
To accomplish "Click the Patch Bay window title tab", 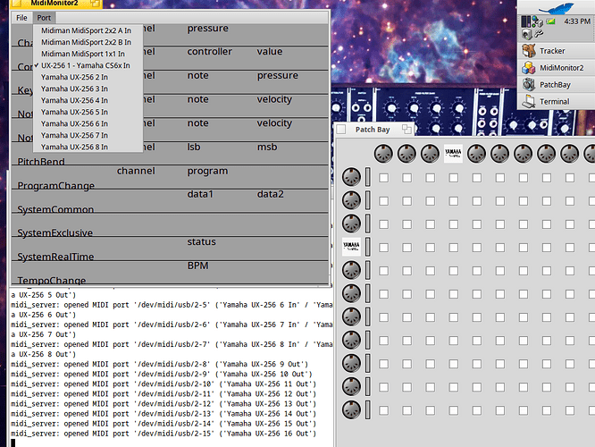I will coord(373,130).
